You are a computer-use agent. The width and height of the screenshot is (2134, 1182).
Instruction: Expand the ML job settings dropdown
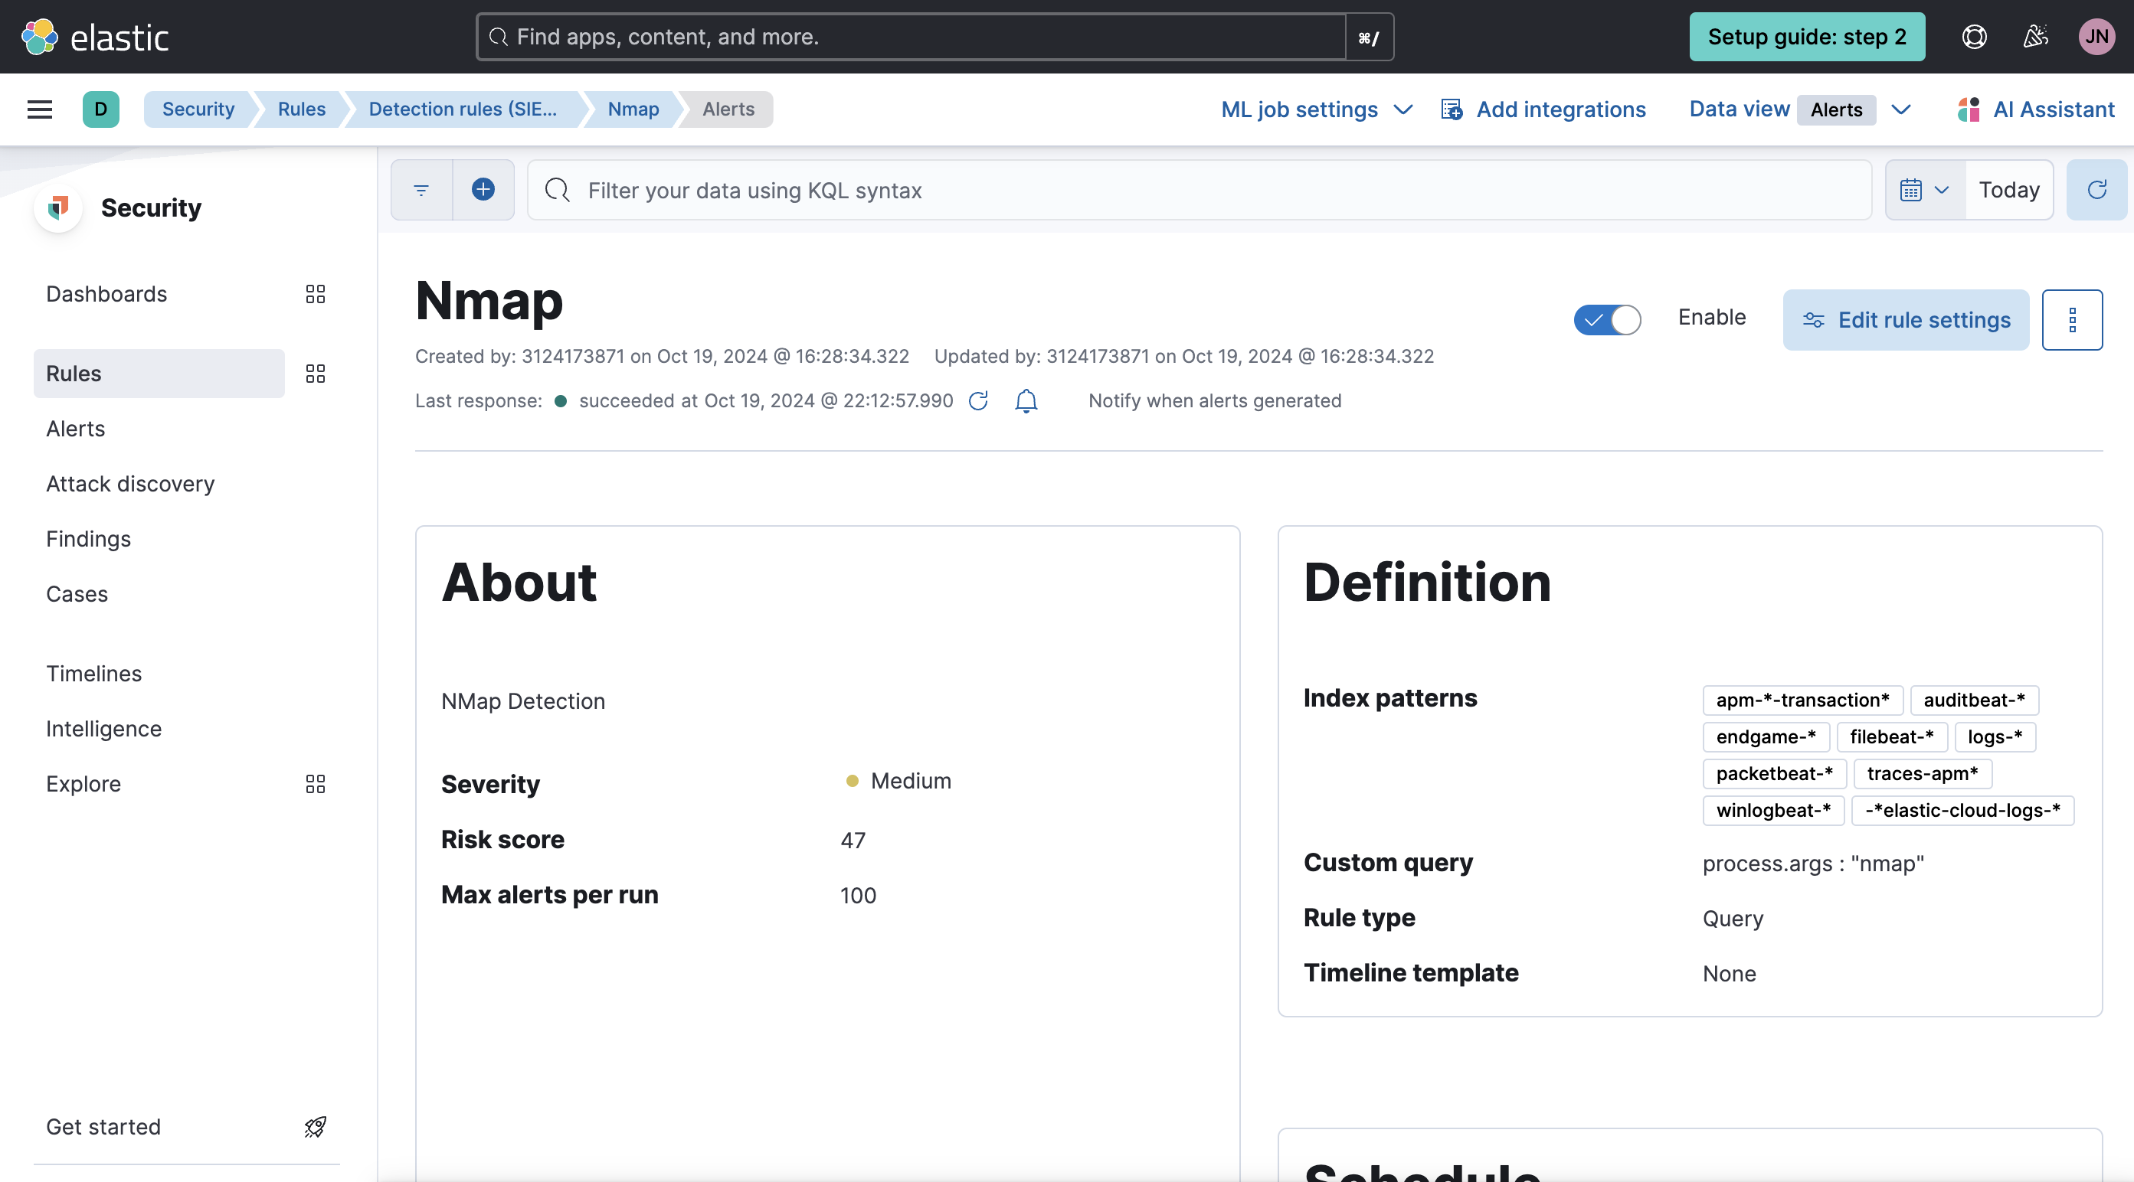(1317, 109)
